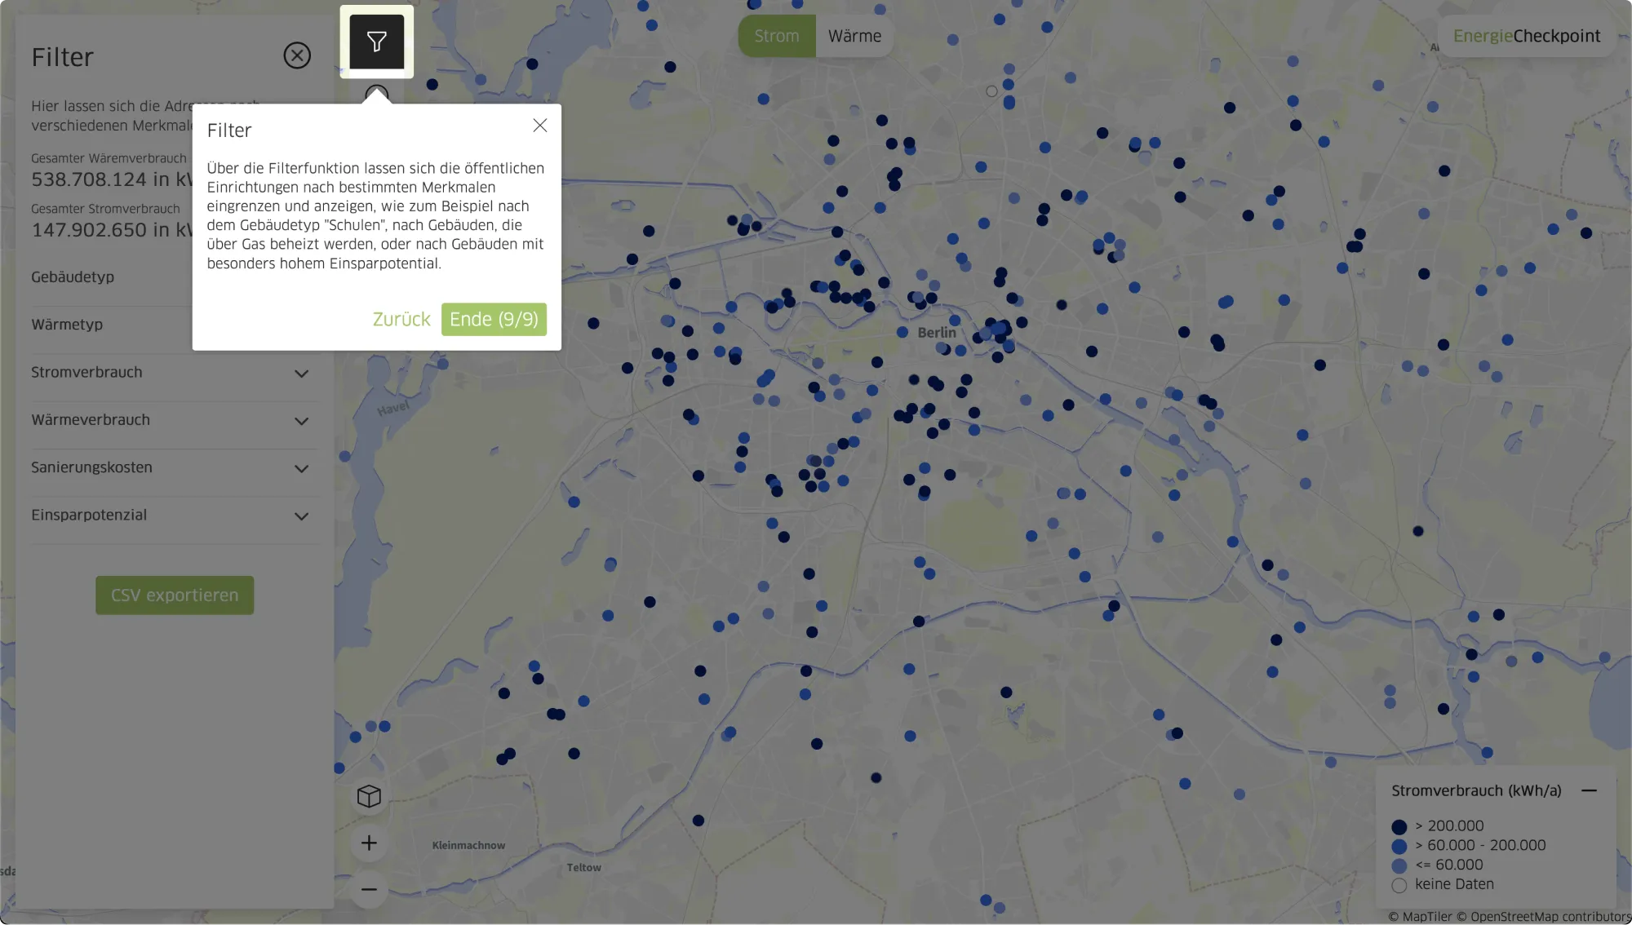This screenshot has width=1632, height=925.
Task: Expand the Wärmeverbrauch filter section
Action: (x=301, y=421)
